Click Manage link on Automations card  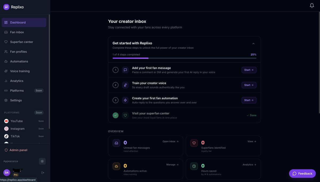pyautogui.click(x=172, y=164)
